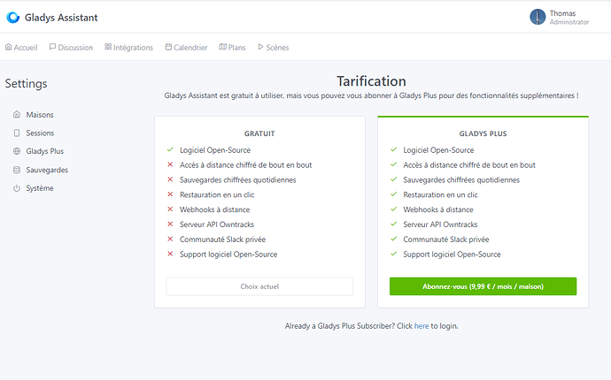Click the Plans map icon
The image size is (611, 380).
click(222, 47)
